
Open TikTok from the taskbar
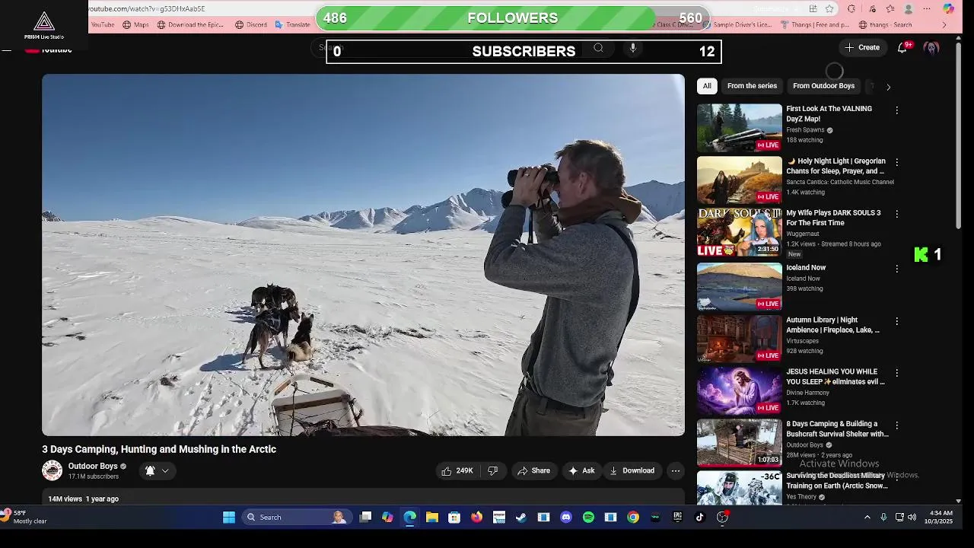click(x=700, y=518)
